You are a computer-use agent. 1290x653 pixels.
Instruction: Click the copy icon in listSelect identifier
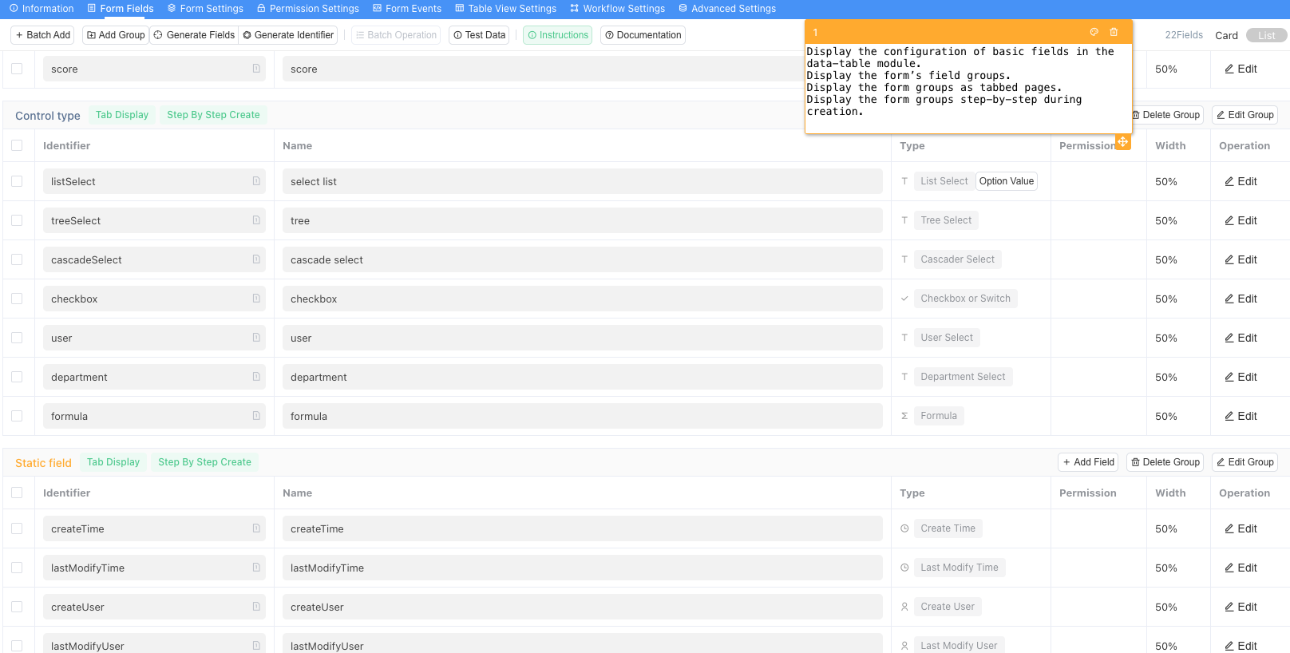pos(256,181)
